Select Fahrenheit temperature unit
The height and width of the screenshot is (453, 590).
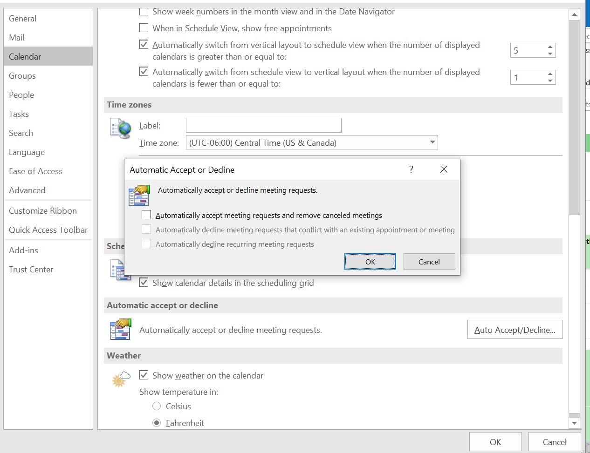pyautogui.click(x=157, y=423)
